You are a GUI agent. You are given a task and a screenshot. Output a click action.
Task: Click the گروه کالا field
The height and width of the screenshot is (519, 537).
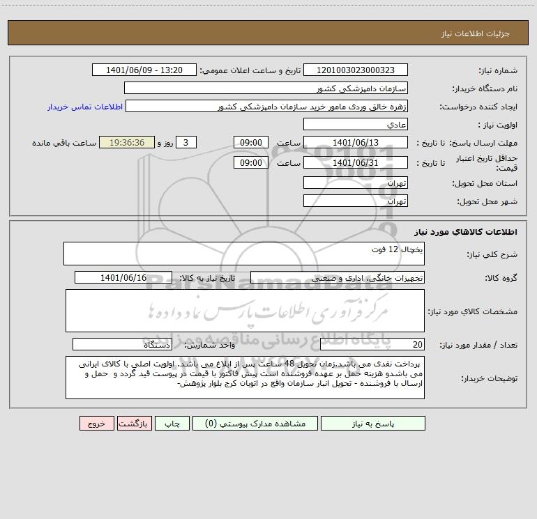click(x=338, y=277)
